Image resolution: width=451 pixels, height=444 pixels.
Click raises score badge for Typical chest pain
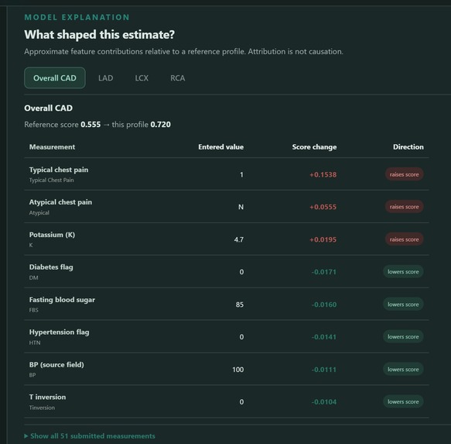pyautogui.click(x=404, y=174)
